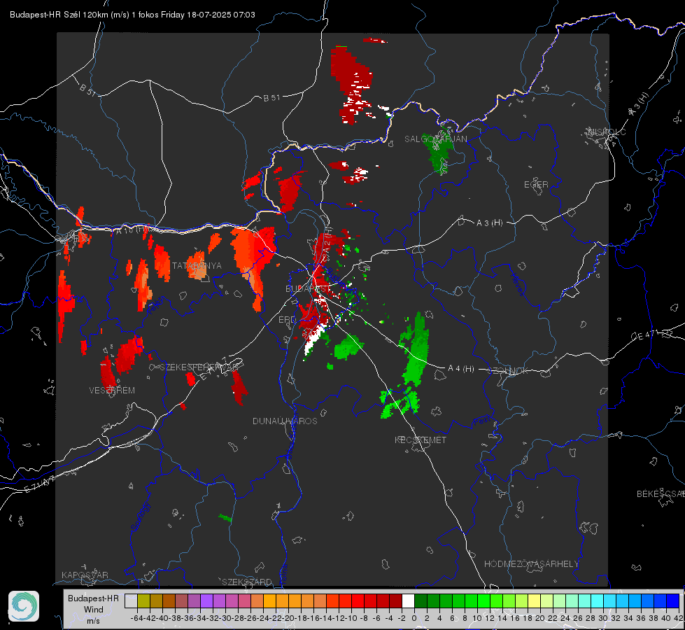Select the SZEKSZARD city label
Viewport: 685px width, 630px height.
click(247, 582)
